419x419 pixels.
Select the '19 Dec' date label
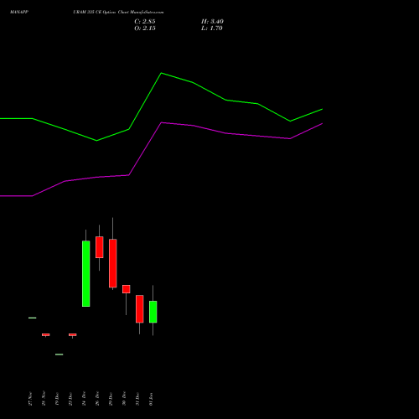[57, 399]
